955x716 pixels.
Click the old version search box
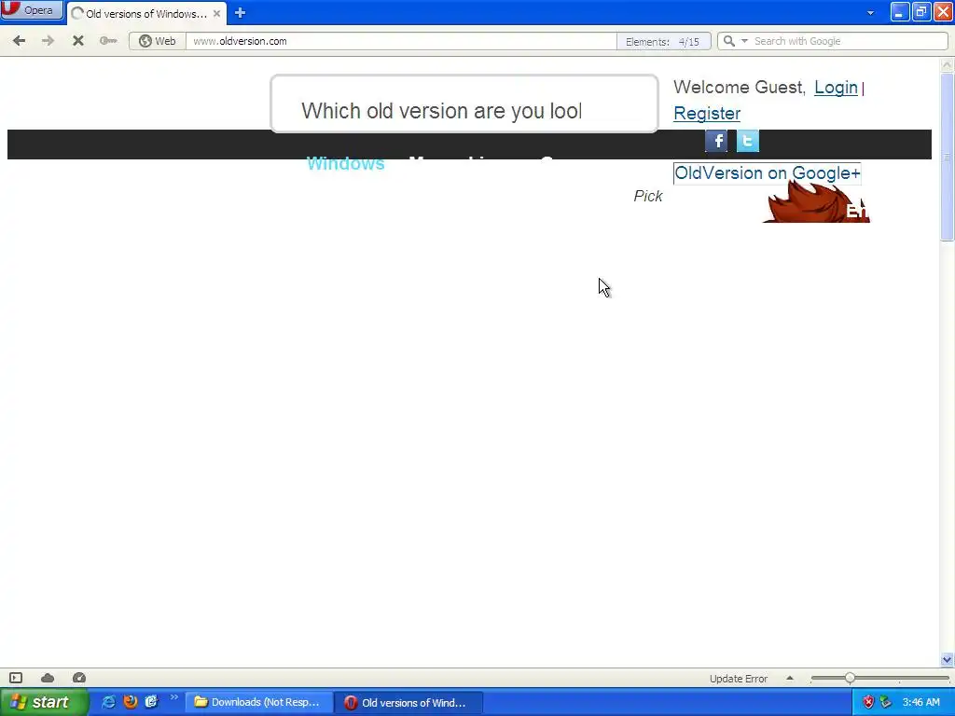pyautogui.click(x=464, y=103)
